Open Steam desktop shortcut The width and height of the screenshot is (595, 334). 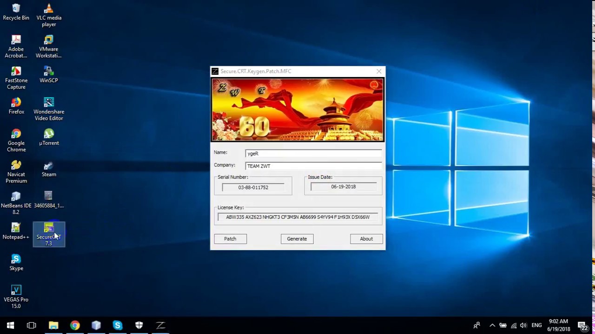49,169
